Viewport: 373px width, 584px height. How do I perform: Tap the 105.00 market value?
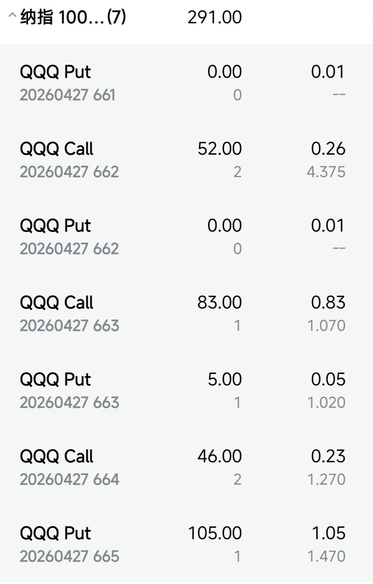click(x=215, y=533)
